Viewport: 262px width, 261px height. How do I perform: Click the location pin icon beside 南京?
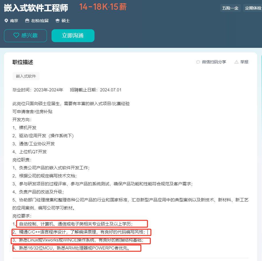coord(6,21)
